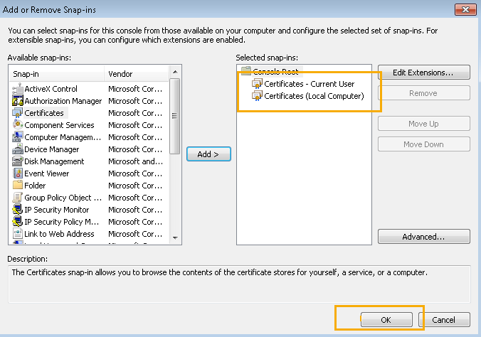This screenshot has width=481, height=337.
Task: Click the Move Down button
Action: click(424, 144)
